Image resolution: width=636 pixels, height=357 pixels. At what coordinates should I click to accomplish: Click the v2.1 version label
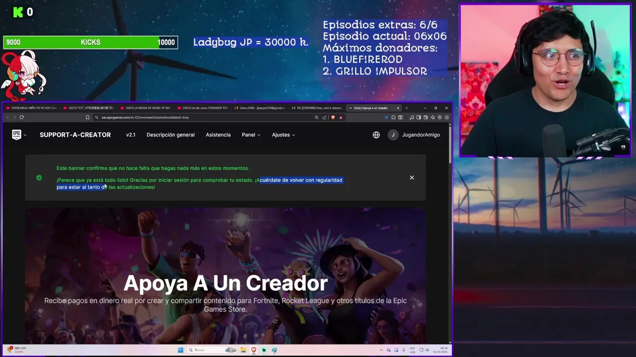point(131,135)
